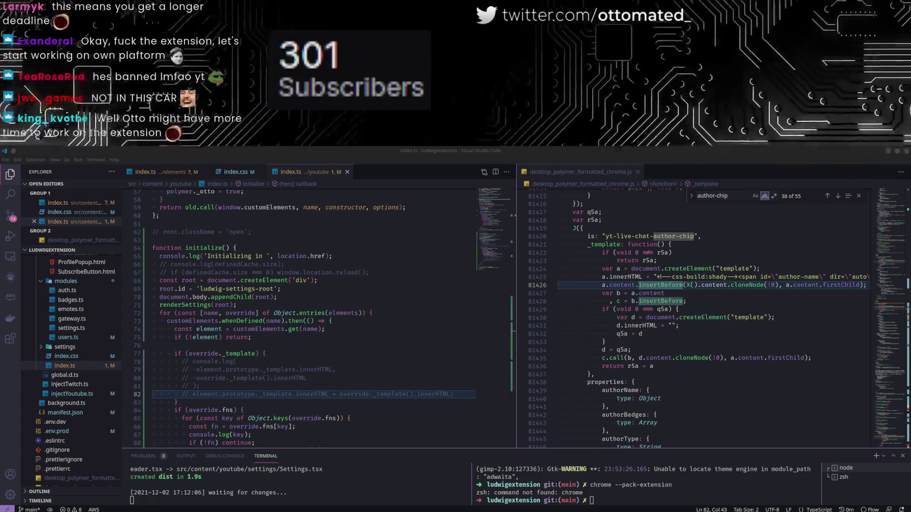Toggle Use Regular Expression in the find widget
The image size is (911, 512).
pyautogui.click(x=774, y=196)
